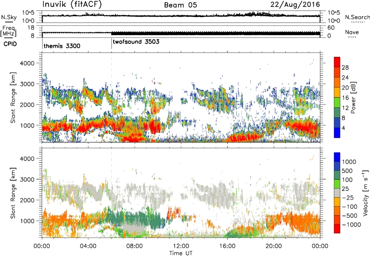Click the 'Slant Range [km]' label of power panel

click(x=13, y=98)
